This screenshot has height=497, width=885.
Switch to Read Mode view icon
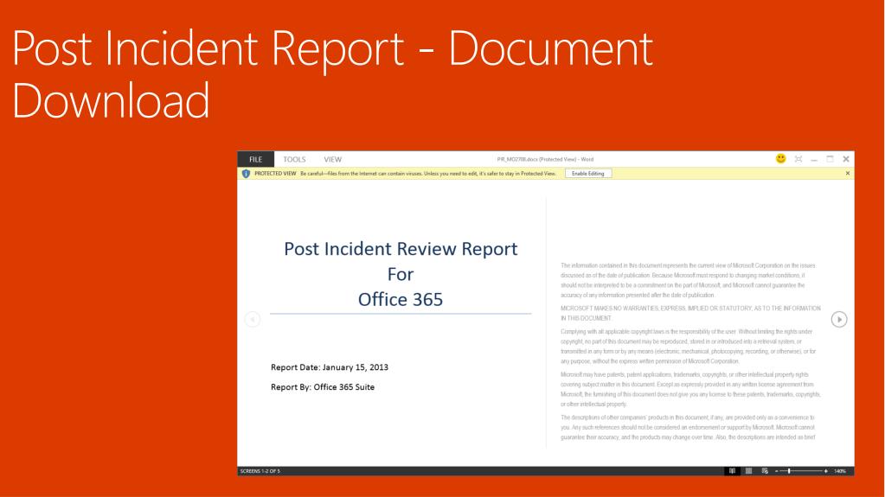[732, 470]
